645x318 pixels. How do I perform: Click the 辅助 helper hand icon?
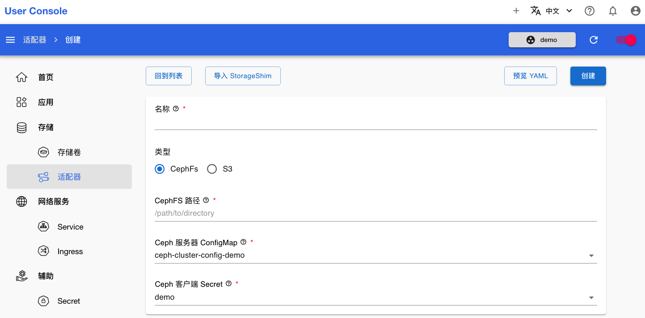click(x=21, y=276)
